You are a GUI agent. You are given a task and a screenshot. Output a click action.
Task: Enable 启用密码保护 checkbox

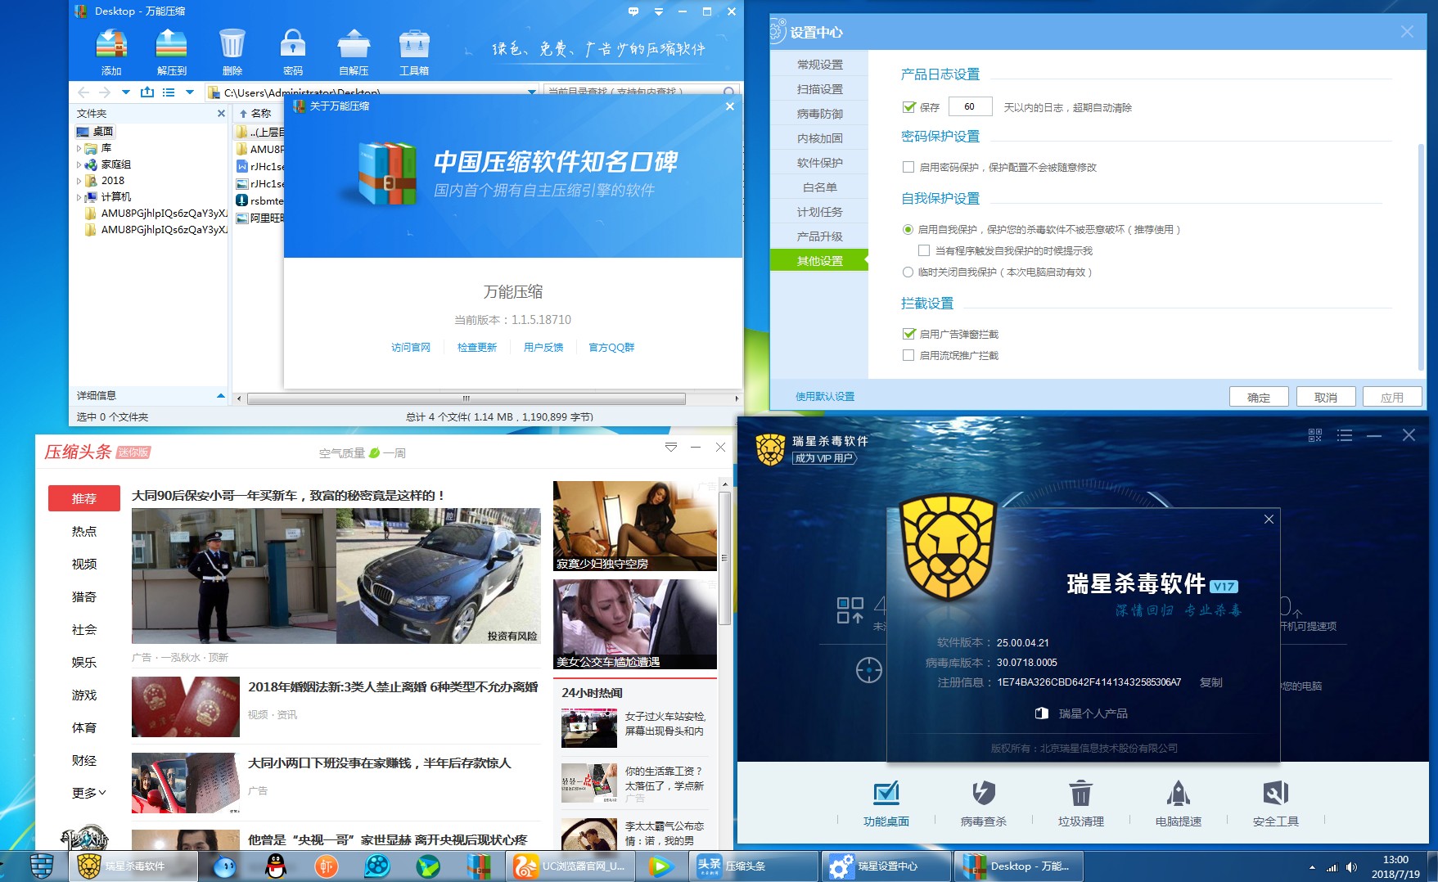pyautogui.click(x=908, y=168)
